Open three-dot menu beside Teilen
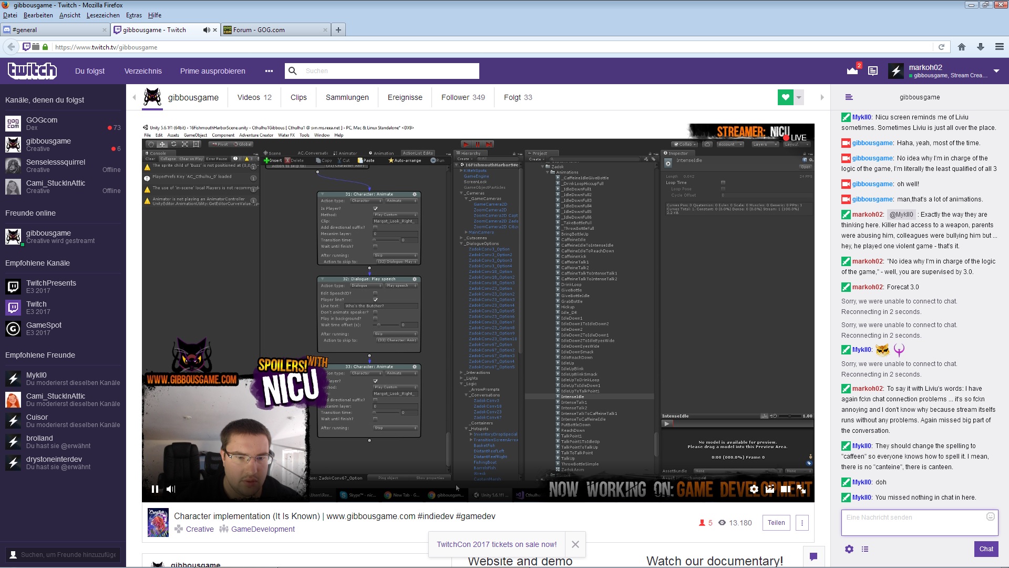The image size is (1009, 568). (x=802, y=523)
